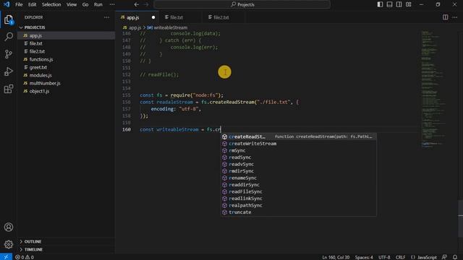Open object1.js in the Explorer tree
The width and height of the screenshot is (463, 260).
(x=66, y=91)
